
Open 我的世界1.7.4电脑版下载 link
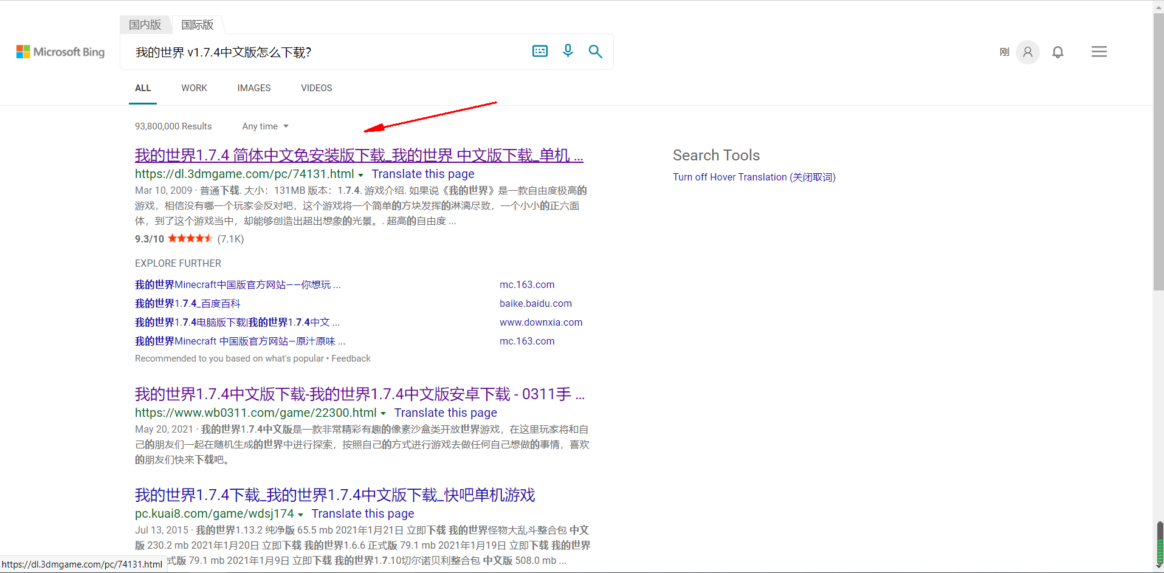pyautogui.click(x=237, y=322)
